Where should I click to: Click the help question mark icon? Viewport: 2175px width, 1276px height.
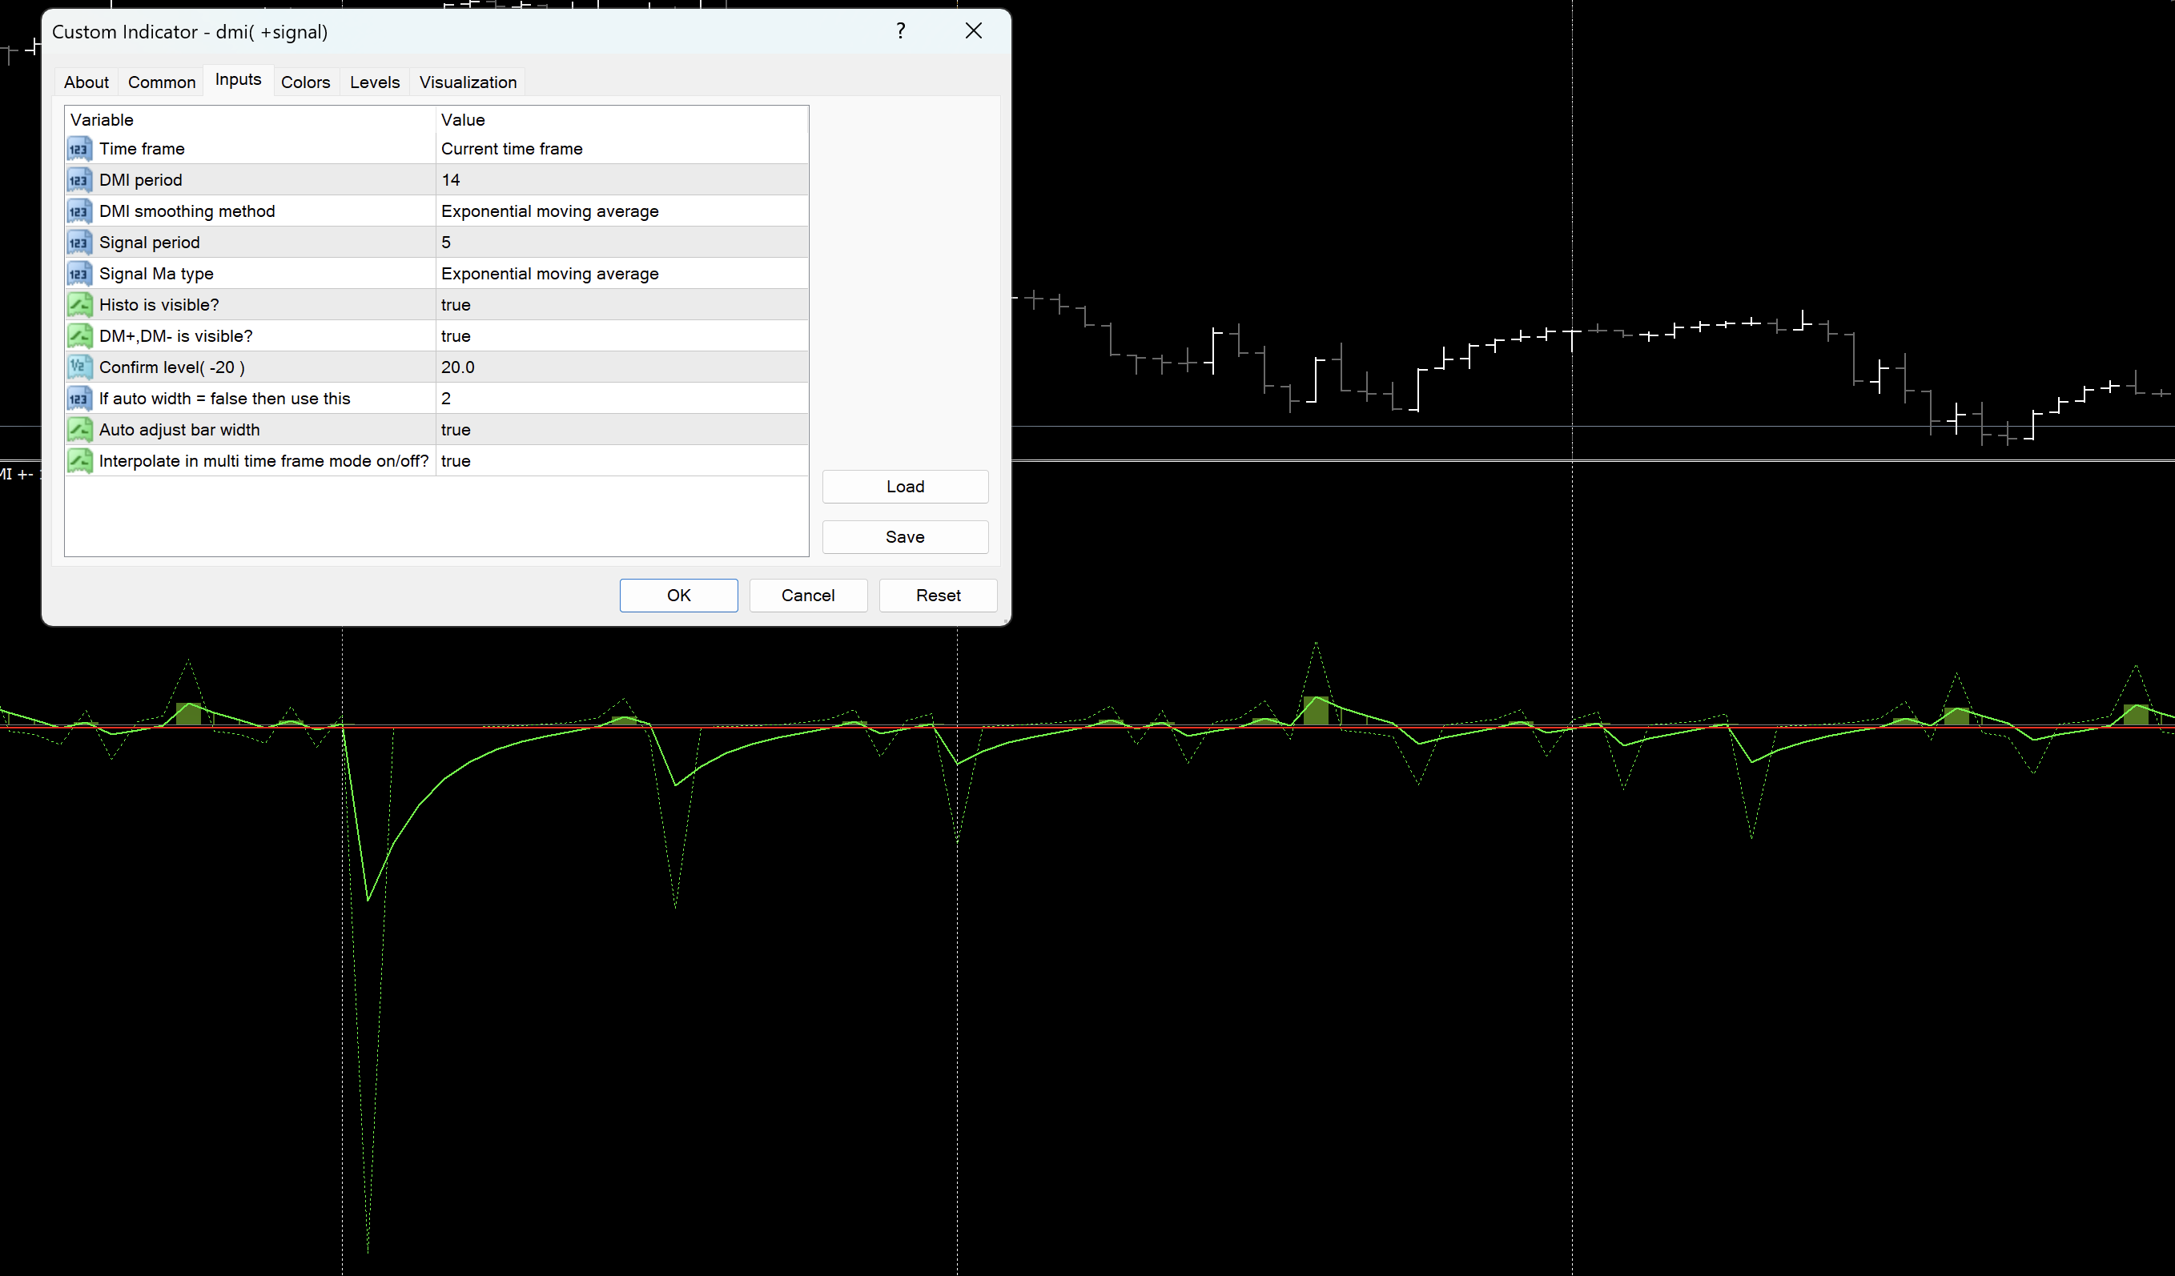click(900, 31)
